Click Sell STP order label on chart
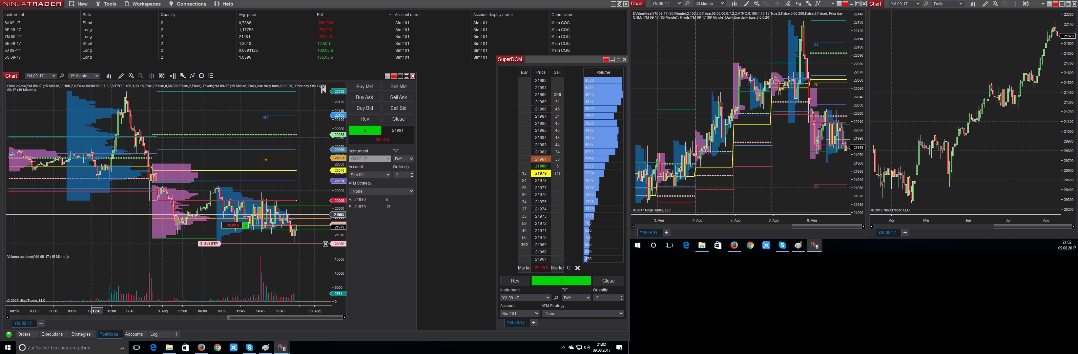This screenshot has height=354, width=1078. (x=209, y=244)
